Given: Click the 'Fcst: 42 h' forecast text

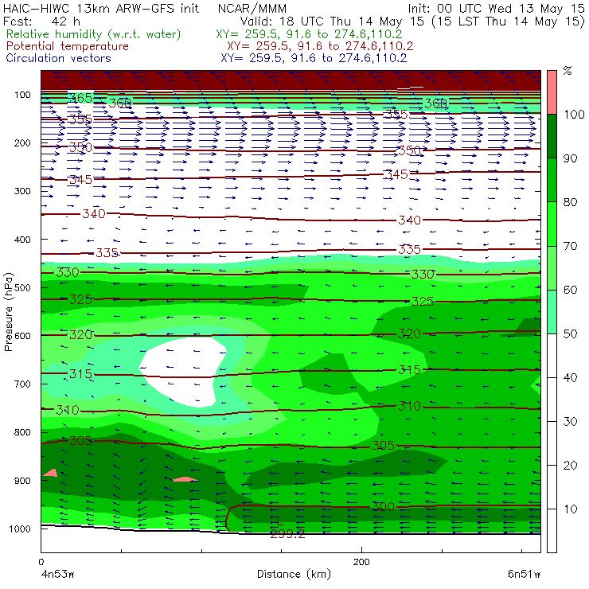Looking at the screenshot, I should coord(41,21).
